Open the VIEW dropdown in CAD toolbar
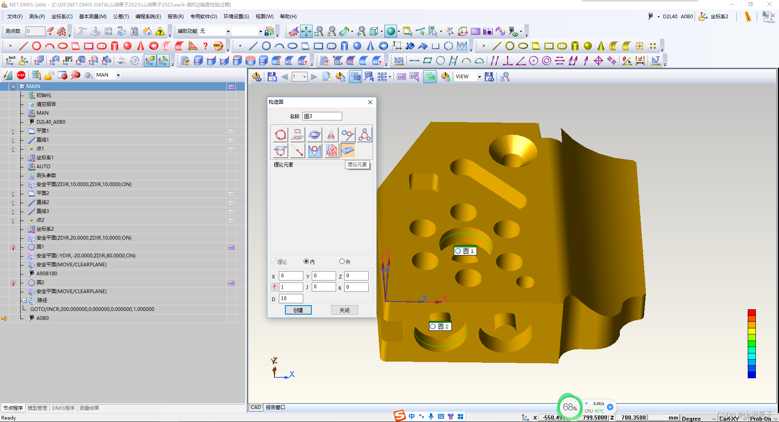Viewport: 779px width, 422px height. [x=479, y=77]
